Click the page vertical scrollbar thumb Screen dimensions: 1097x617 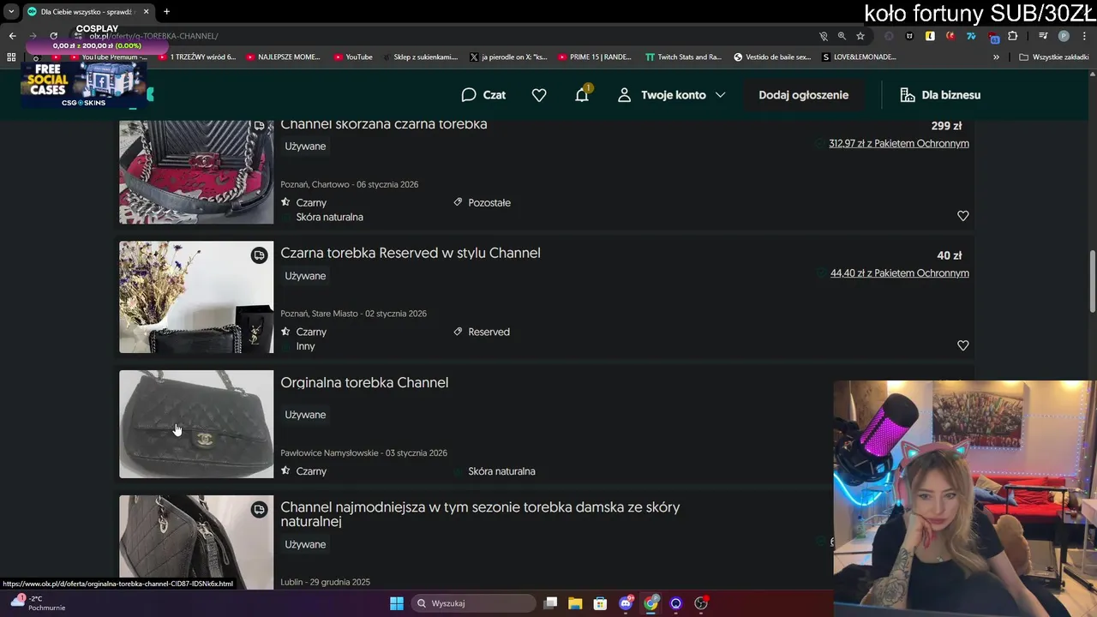[x=1093, y=281]
